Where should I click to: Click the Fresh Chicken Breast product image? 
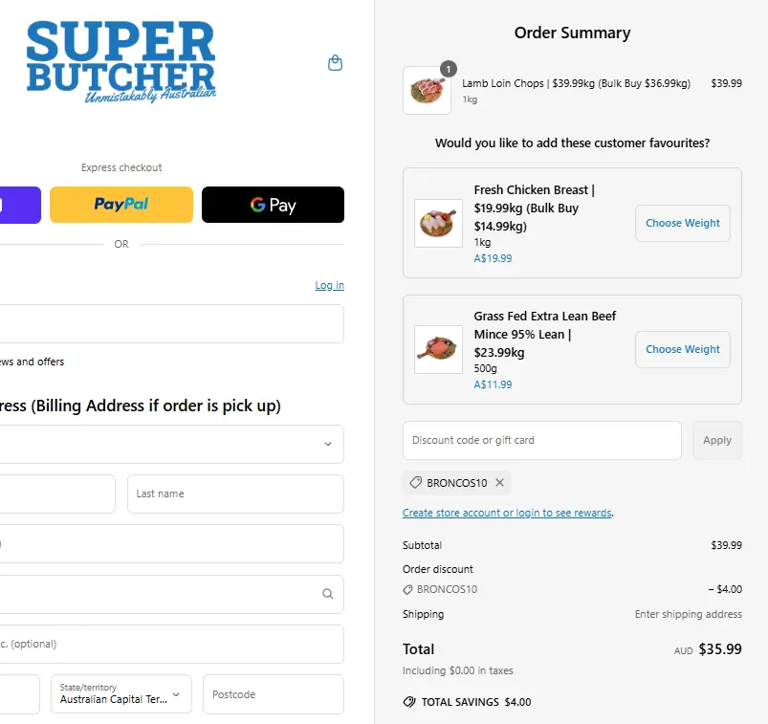[x=439, y=223]
